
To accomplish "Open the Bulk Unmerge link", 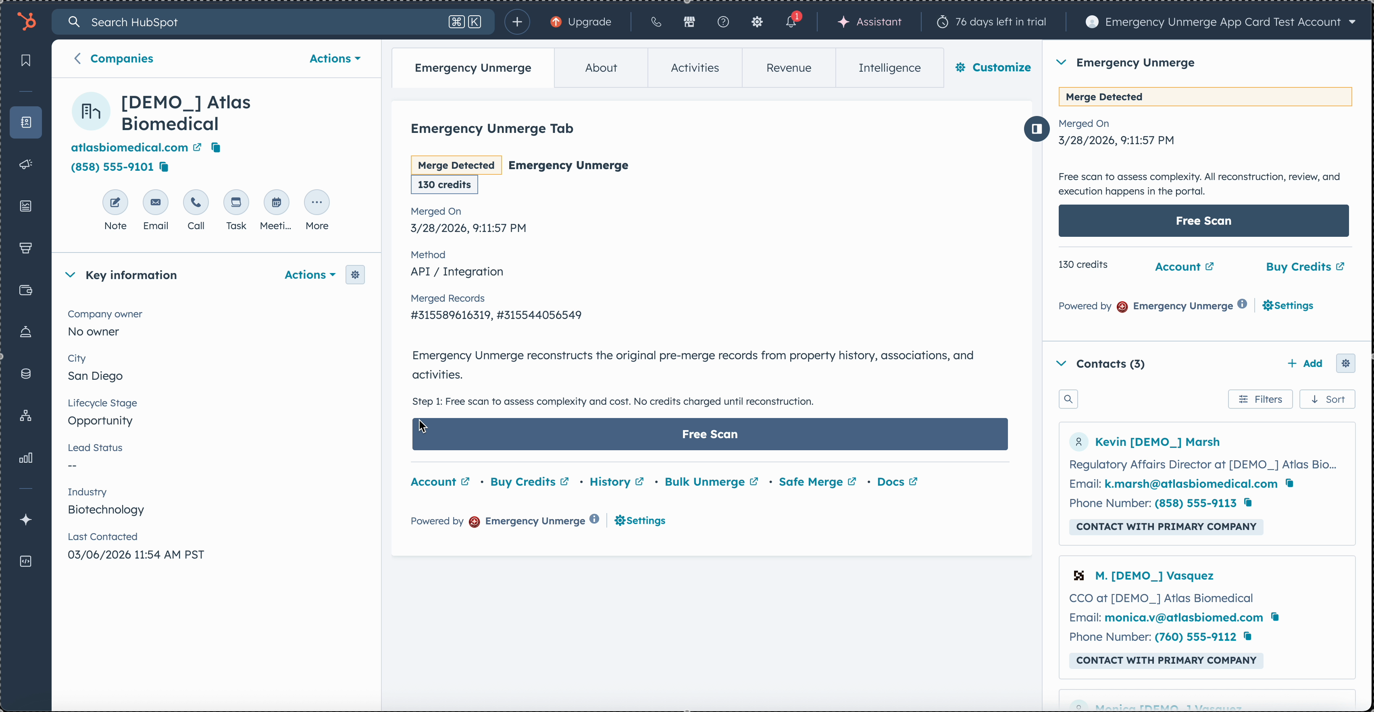I will coord(711,482).
